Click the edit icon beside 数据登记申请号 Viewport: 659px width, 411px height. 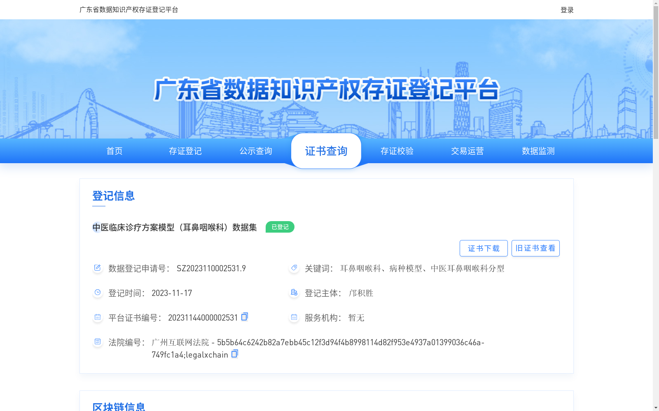point(97,268)
